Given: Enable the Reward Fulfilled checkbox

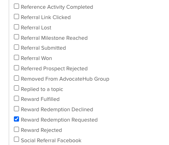Looking at the screenshot, I should [16, 99].
